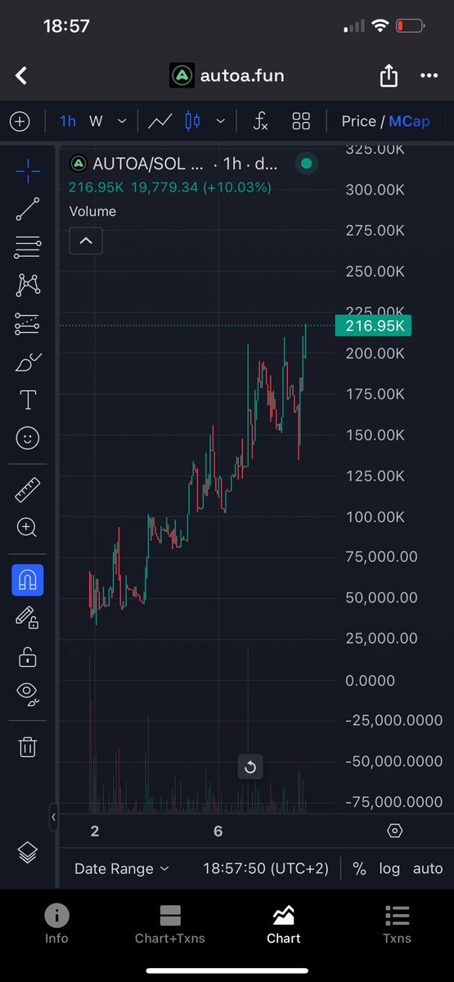
Task: Collapse the Volume indicator legend
Action: [86, 241]
